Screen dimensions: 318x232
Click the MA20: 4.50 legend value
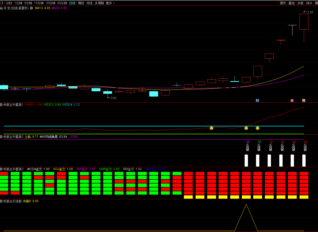pos(59,8)
